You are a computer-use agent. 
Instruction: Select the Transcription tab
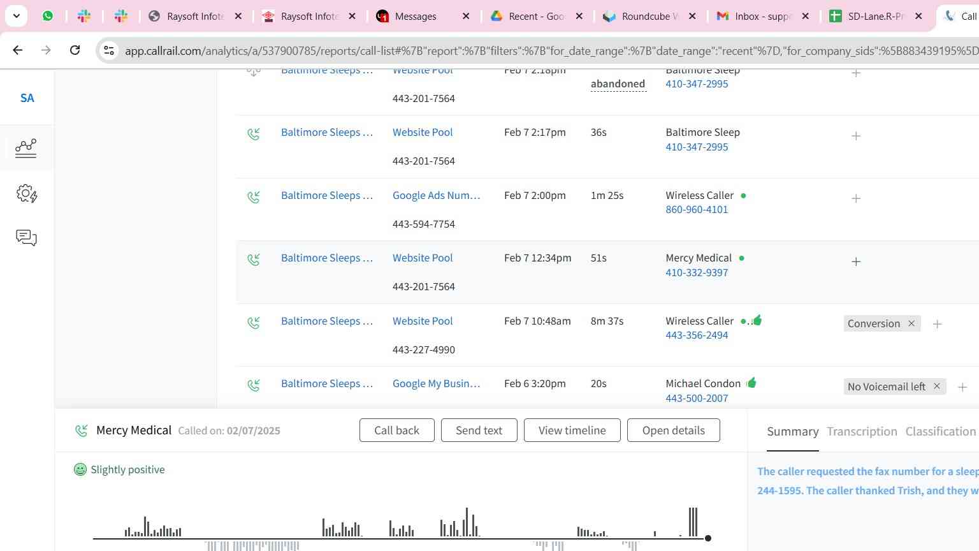tap(862, 432)
